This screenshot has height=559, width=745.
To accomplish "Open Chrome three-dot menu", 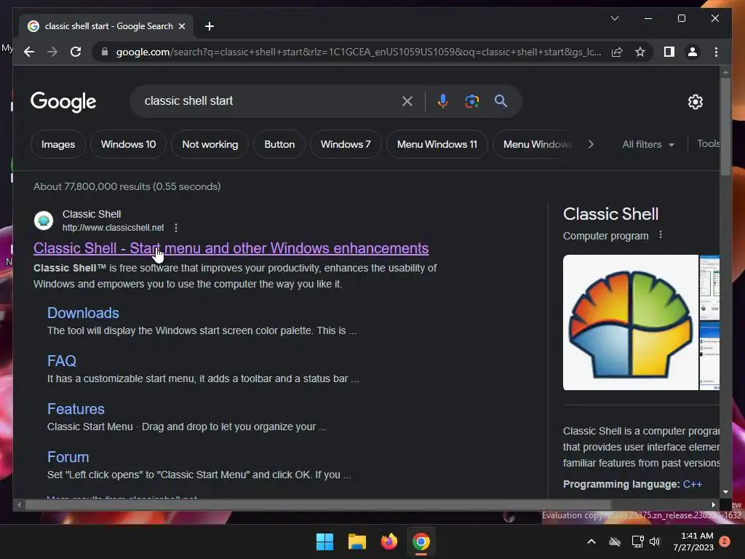I will click(716, 52).
